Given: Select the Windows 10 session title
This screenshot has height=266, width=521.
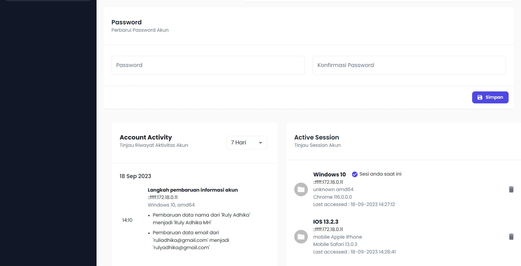Looking at the screenshot, I should [x=329, y=174].
